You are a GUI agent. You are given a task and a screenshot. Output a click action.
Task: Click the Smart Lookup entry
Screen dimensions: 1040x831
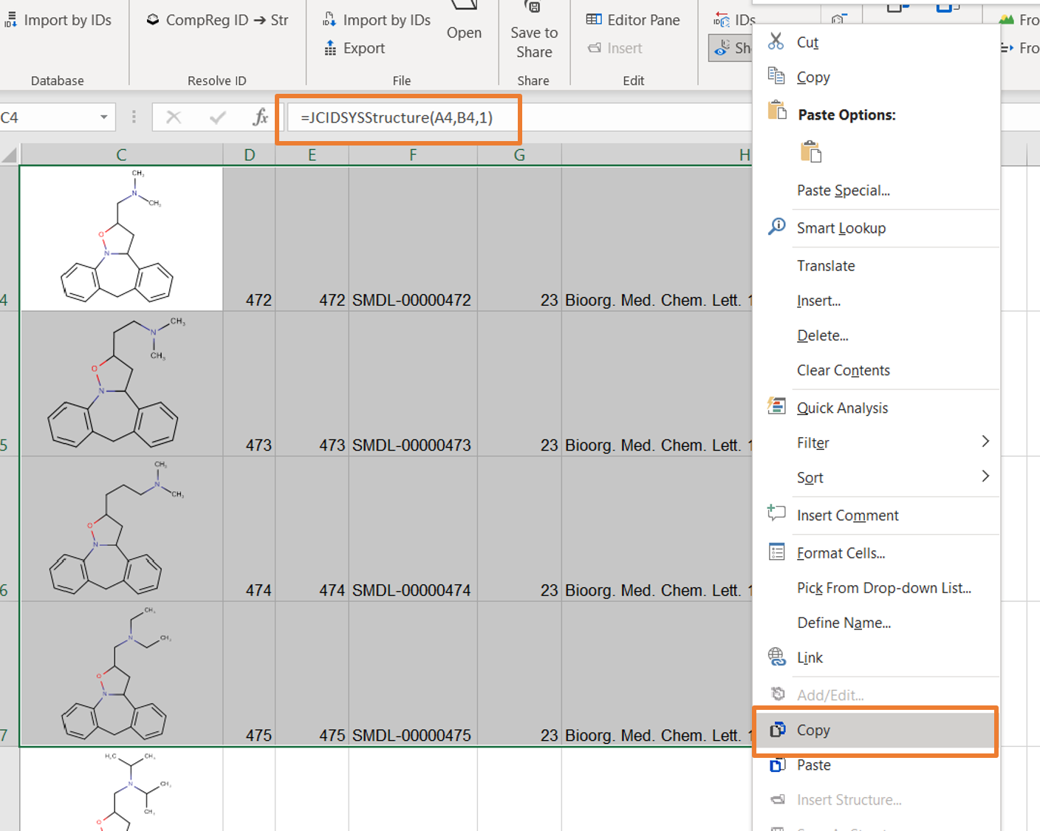point(841,228)
